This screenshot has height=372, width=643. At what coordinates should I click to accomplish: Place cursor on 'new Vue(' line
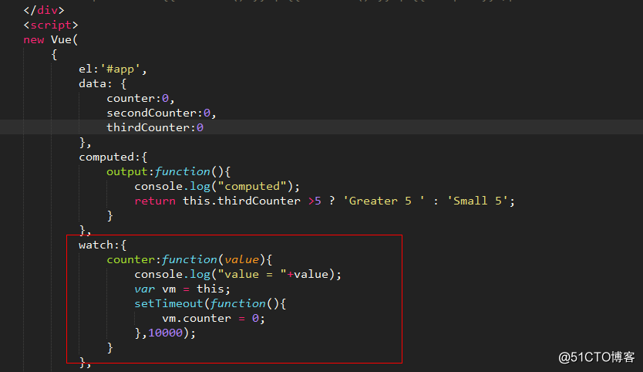(x=50, y=40)
